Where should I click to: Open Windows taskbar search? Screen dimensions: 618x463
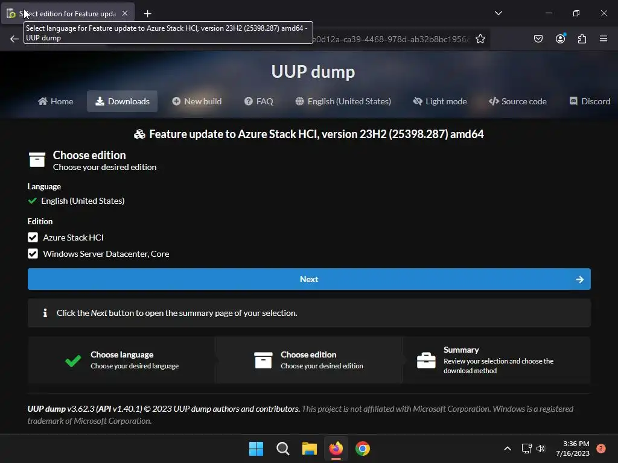point(282,449)
